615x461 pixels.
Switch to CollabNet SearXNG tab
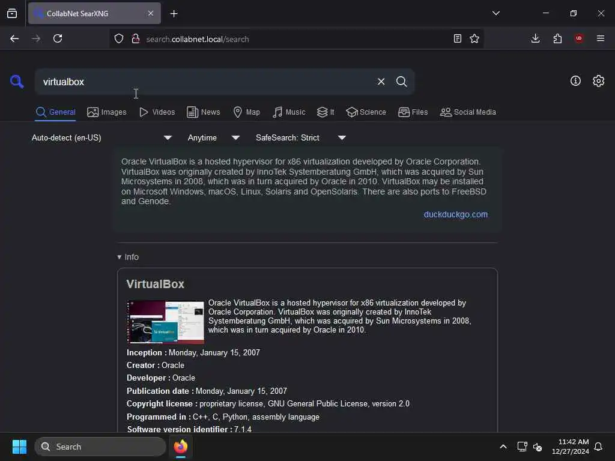click(94, 13)
